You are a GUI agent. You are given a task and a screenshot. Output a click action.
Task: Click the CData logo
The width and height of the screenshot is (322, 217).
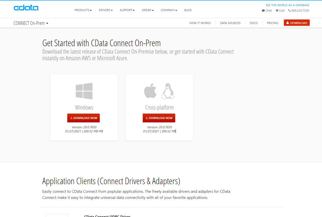click(x=26, y=8)
